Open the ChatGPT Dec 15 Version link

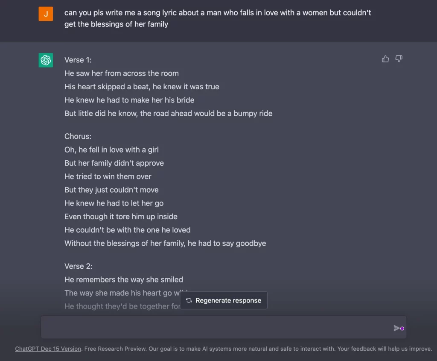48,349
